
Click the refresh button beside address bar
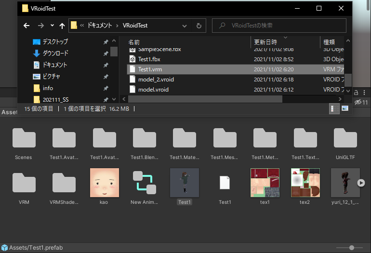(199, 26)
